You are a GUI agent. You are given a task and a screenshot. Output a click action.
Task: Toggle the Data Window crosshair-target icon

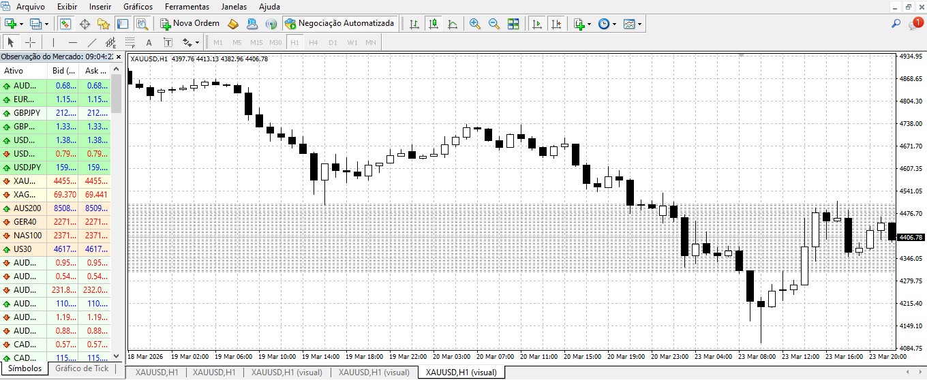(85, 24)
